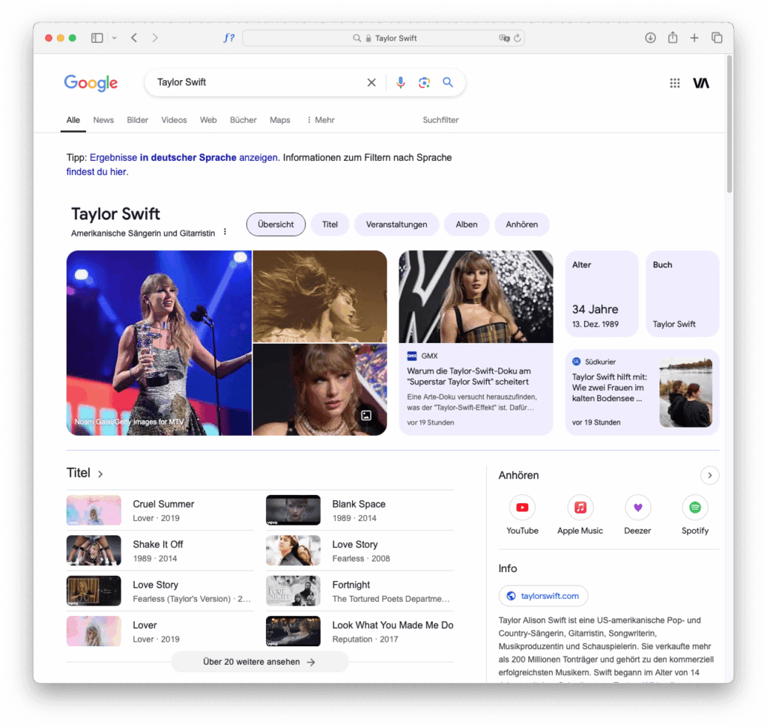The image size is (767, 727).
Task: Open the Südkurier Bodensee article
Action: (x=642, y=392)
